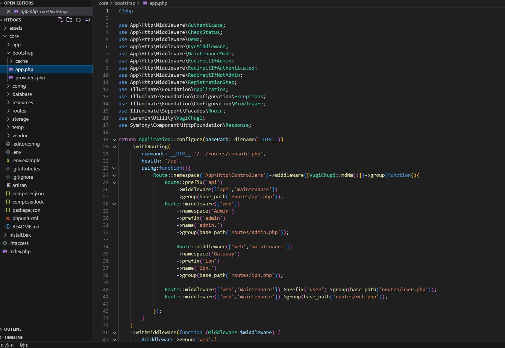The width and height of the screenshot is (505, 348).
Task: Click the 'VugiChugi' class on line 16
Action: pos(189,118)
